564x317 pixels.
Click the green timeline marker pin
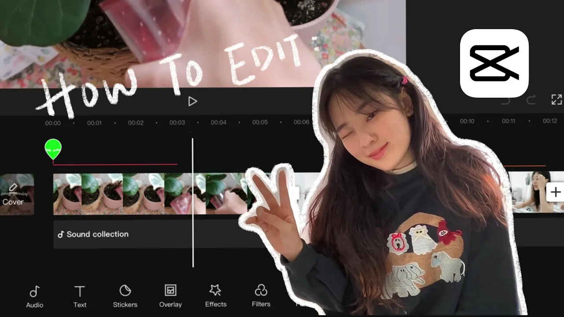coord(53,150)
